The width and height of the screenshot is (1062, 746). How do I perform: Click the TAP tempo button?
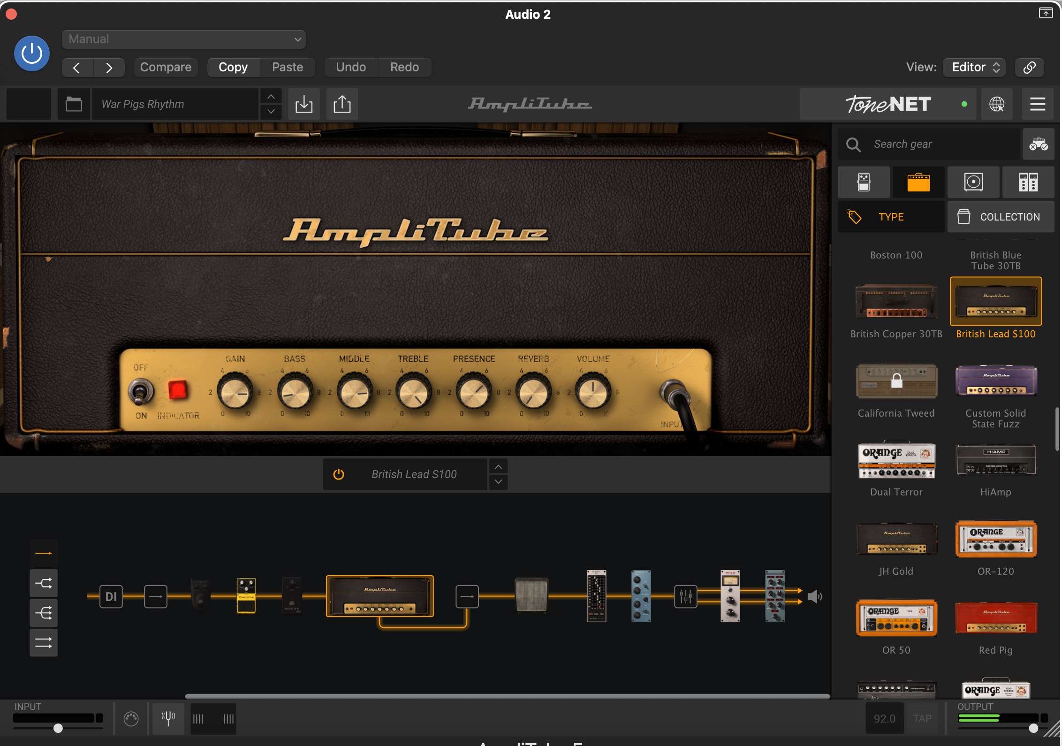922,718
